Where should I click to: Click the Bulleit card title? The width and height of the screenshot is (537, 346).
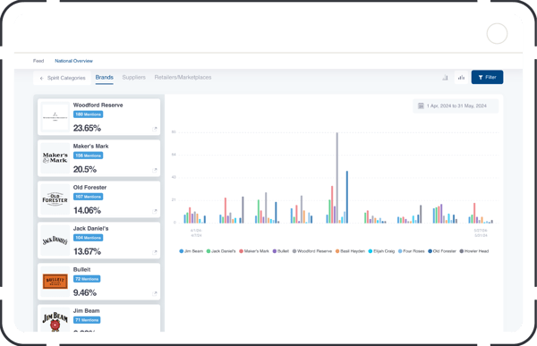[81, 269]
